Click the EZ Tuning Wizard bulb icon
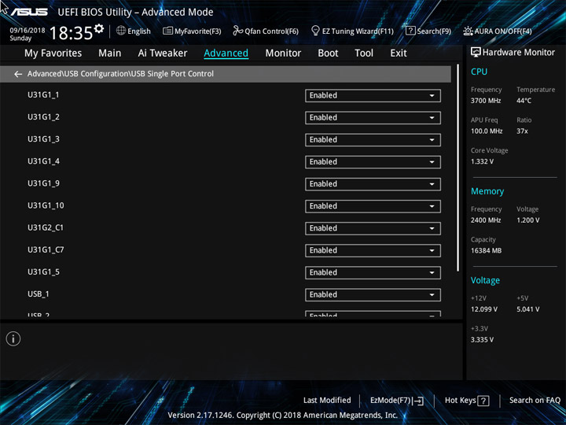 tap(315, 31)
